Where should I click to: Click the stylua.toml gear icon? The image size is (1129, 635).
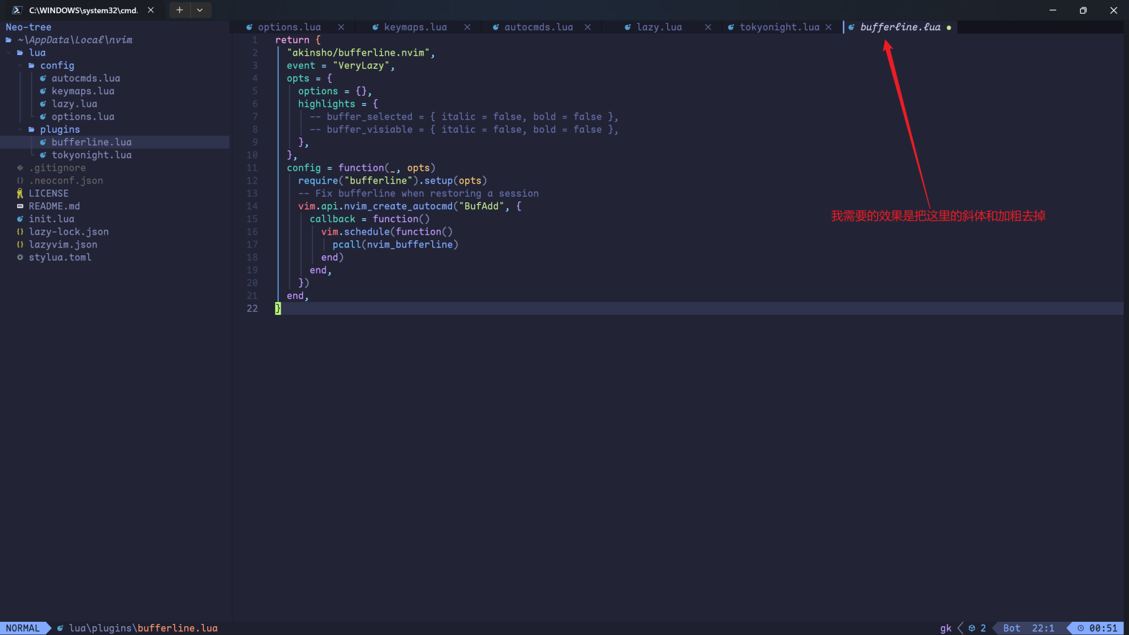click(20, 257)
